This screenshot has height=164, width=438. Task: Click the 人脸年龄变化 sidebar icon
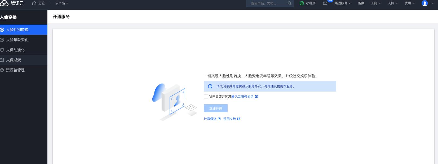(x=2, y=40)
